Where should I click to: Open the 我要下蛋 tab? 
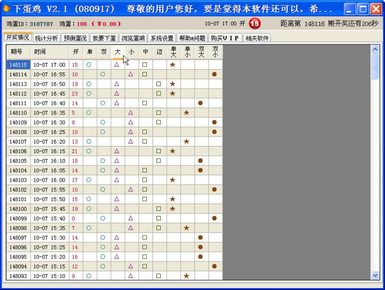click(x=104, y=38)
